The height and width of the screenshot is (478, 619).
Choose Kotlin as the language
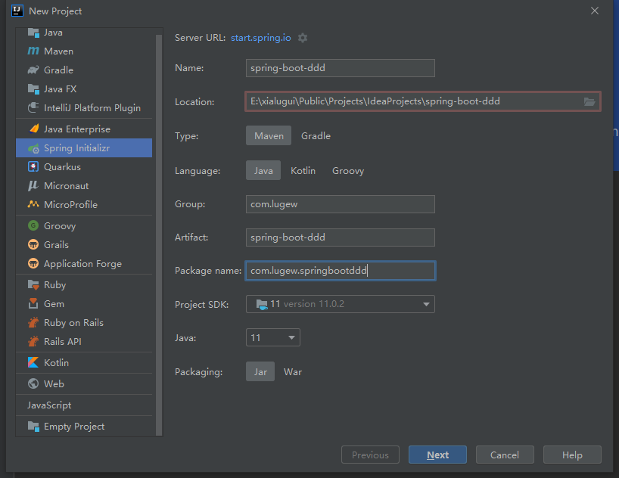tap(303, 170)
